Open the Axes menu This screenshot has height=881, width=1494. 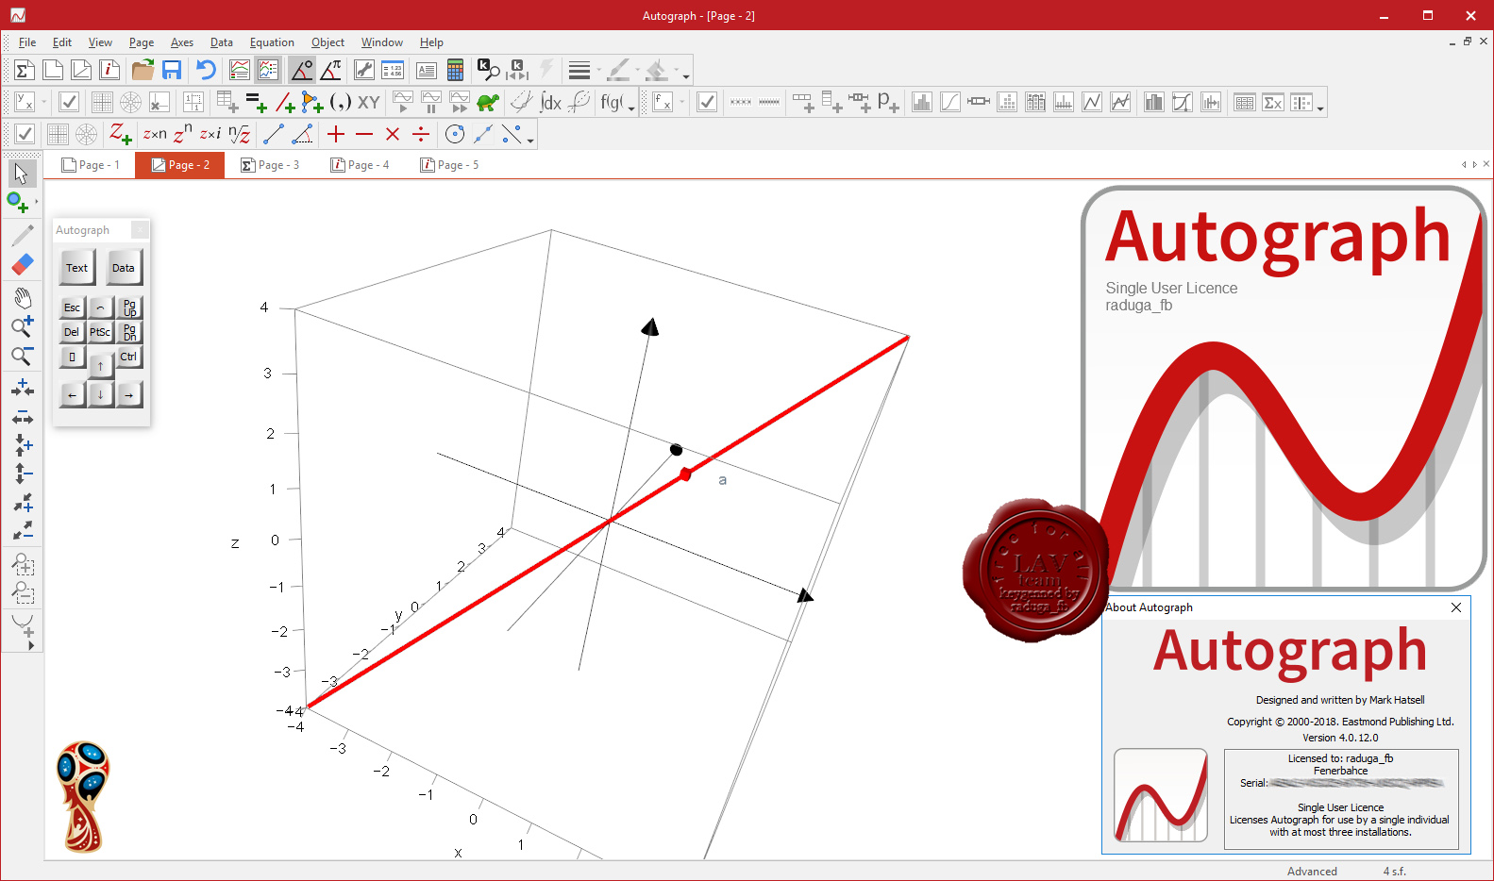(181, 42)
